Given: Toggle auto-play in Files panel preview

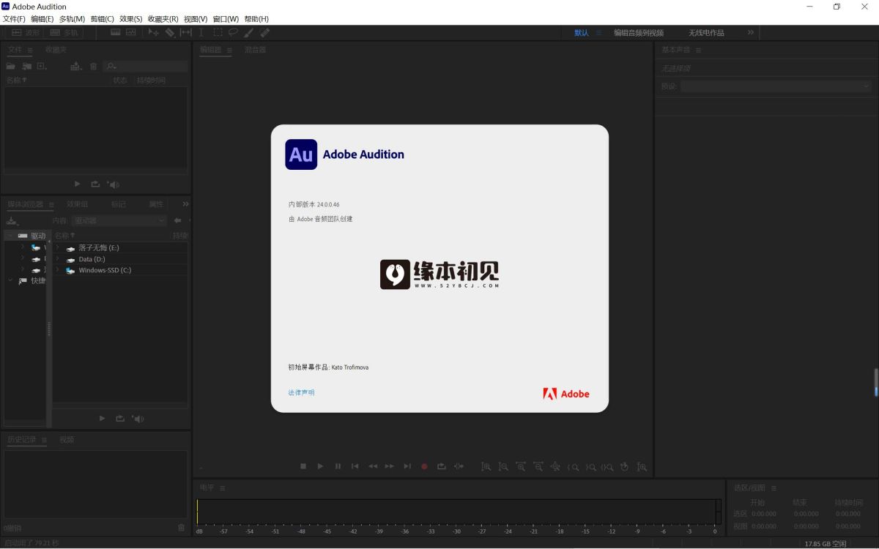Looking at the screenshot, I should pos(114,184).
